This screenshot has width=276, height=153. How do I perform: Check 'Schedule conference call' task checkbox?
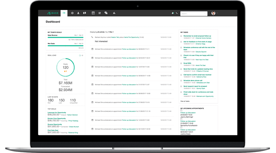point(181,48)
